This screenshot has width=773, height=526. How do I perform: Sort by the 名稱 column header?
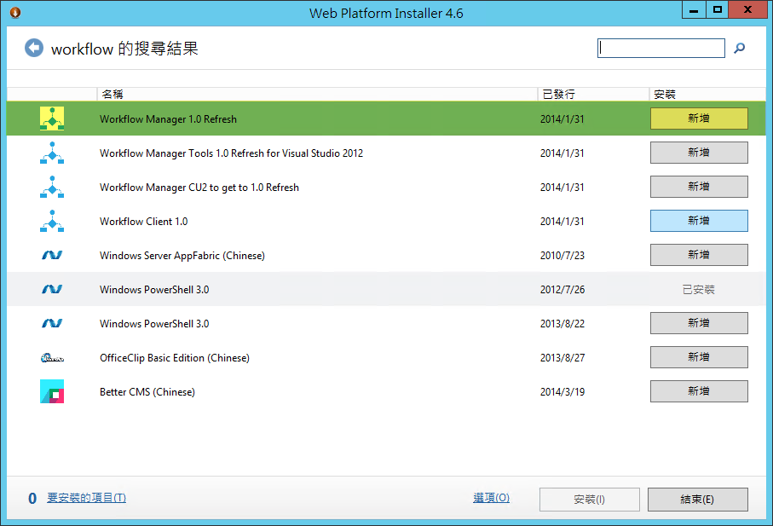[x=317, y=94]
